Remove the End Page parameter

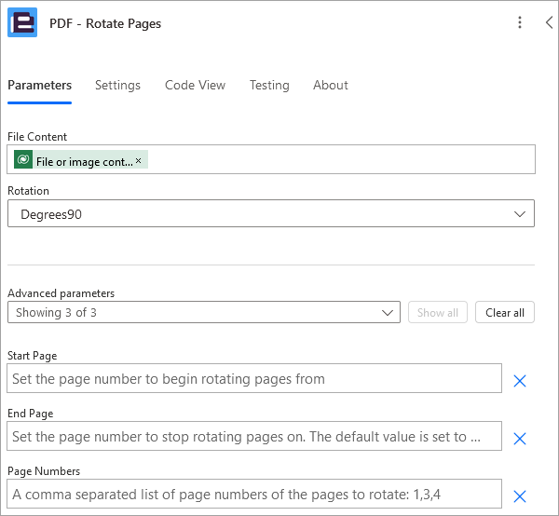point(520,439)
